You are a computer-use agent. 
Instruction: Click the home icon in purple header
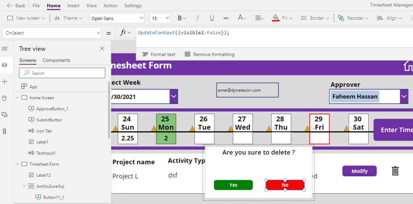(408, 66)
